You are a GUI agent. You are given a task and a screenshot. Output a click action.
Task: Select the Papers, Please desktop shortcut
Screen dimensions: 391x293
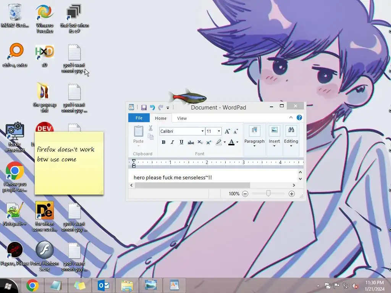click(x=15, y=253)
